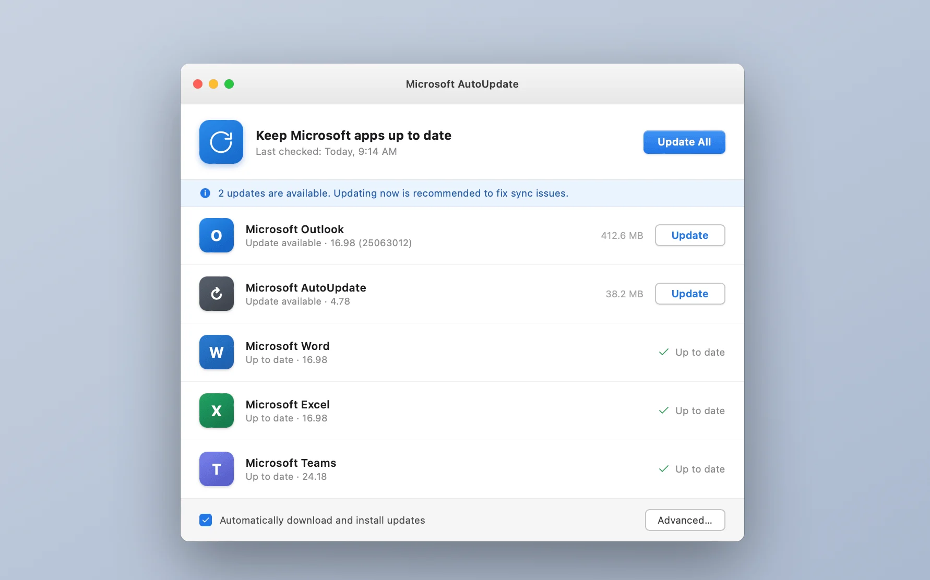Click Word's 'Up to date · 16.98' subtitle
930x580 pixels.
(287, 360)
